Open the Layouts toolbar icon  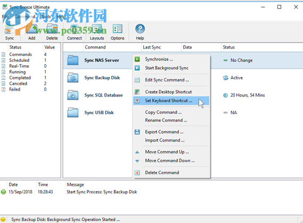tap(97, 29)
